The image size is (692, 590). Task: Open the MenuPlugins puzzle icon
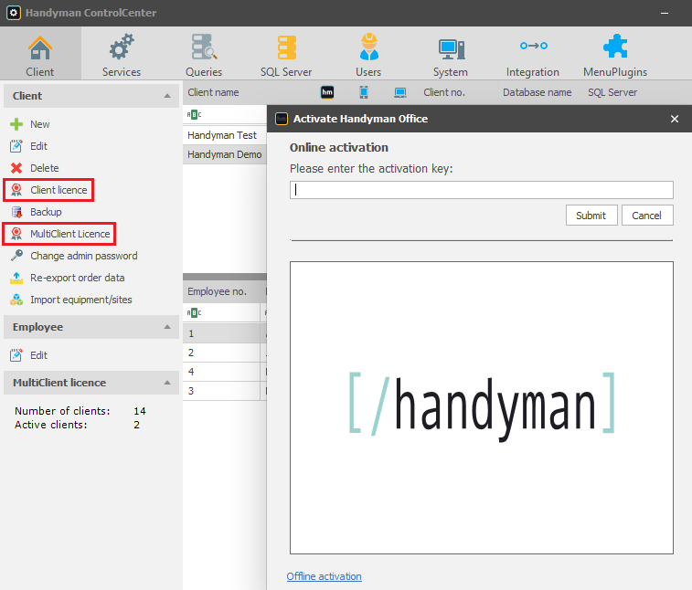tap(615, 46)
